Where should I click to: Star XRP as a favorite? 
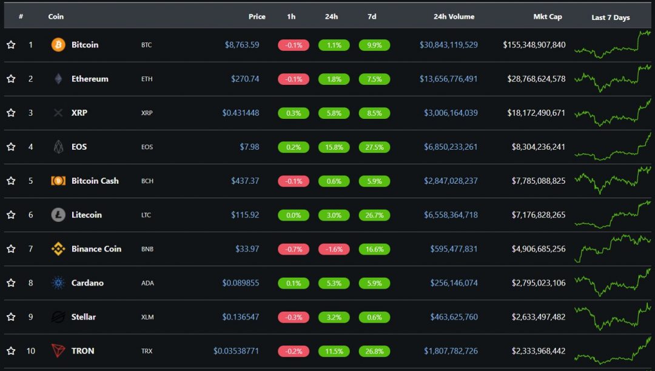pyautogui.click(x=11, y=113)
